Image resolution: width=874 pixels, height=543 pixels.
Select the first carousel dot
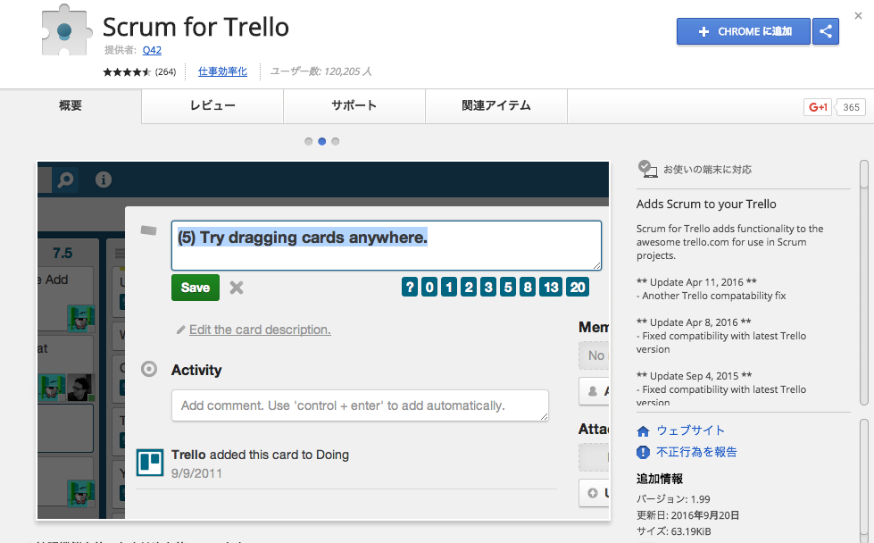click(308, 141)
